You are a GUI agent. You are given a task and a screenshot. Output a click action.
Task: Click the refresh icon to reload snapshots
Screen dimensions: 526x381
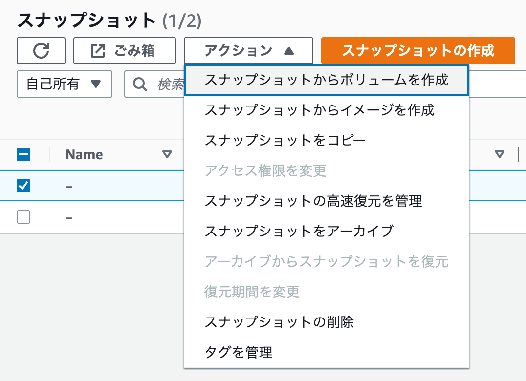pos(41,50)
